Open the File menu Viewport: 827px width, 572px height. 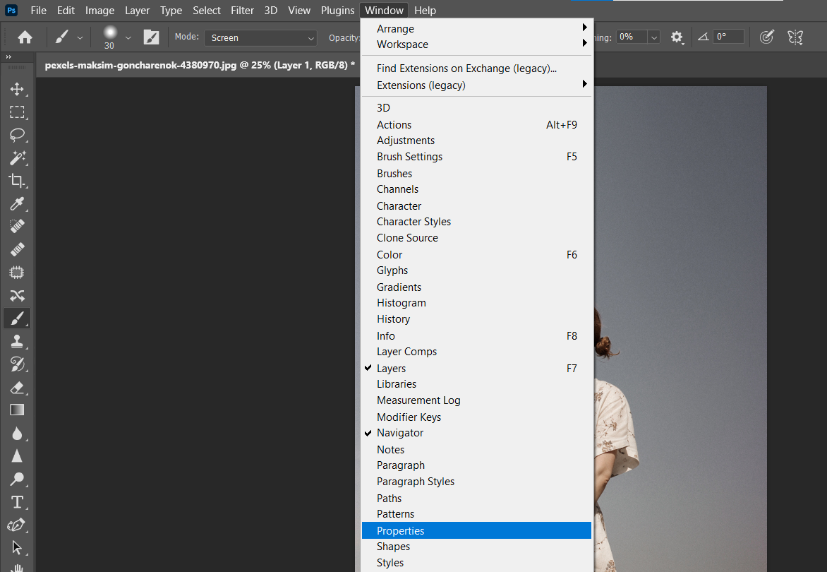coord(39,11)
